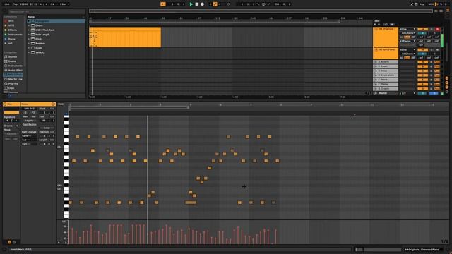The height and width of the screenshot is (254, 452).
Task: Expand the Pitch folder in browser
Action: pyautogui.click(x=29, y=39)
